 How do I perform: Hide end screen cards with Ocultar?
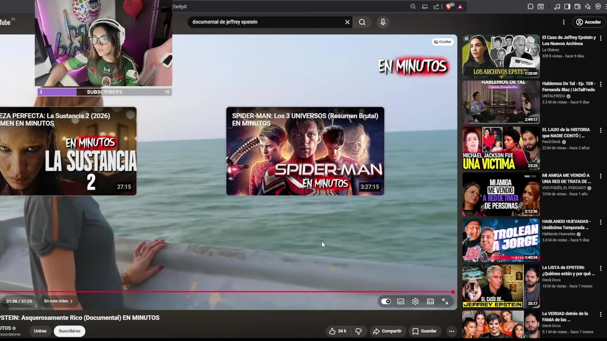coord(442,42)
